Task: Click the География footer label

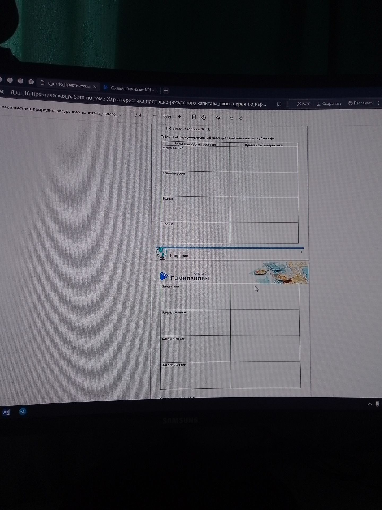Action: [179, 256]
